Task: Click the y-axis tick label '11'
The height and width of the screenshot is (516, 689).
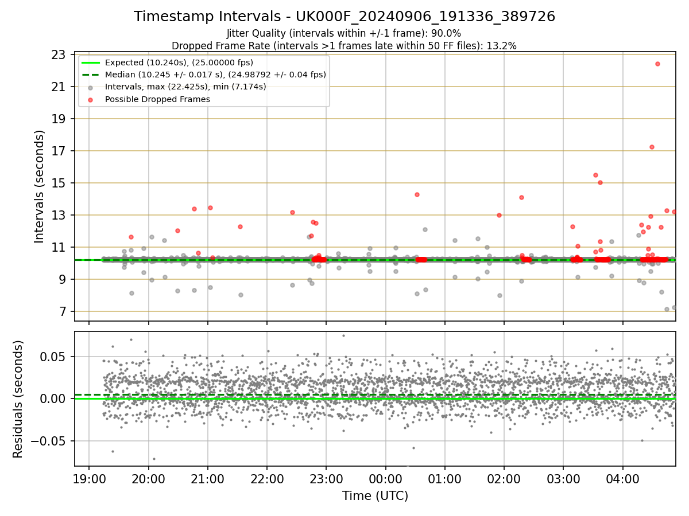Action: [x=59, y=248]
